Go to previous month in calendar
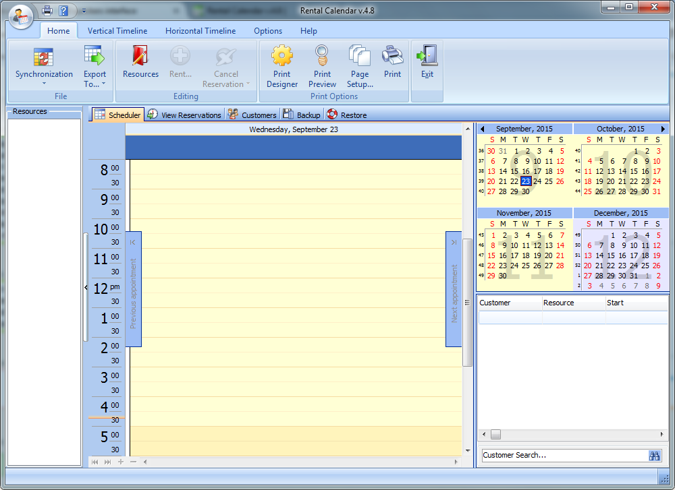 482,129
